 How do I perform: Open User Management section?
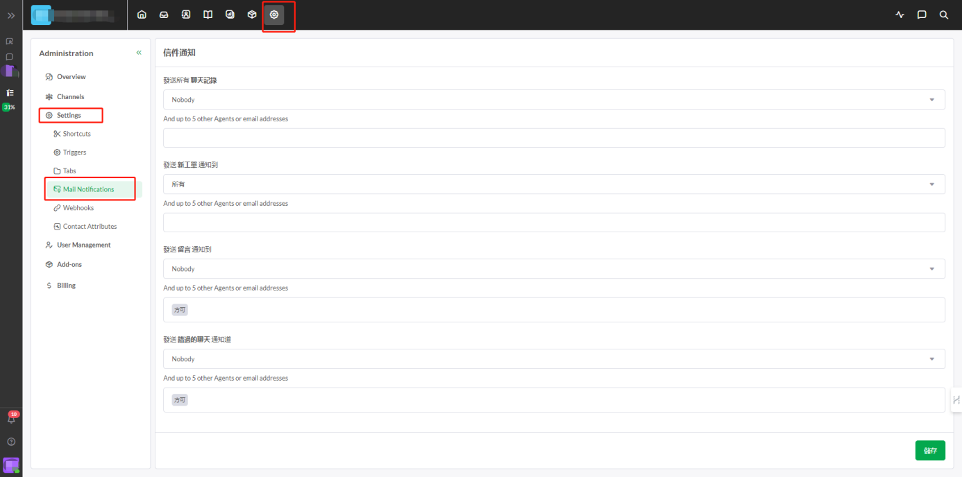pyautogui.click(x=83, y=245)
